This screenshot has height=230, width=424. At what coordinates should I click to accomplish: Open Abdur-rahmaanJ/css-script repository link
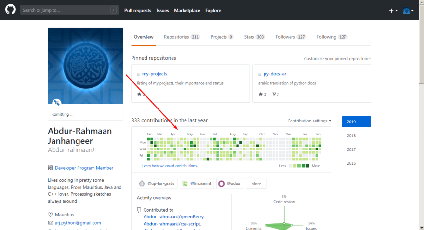click(172, 224)
